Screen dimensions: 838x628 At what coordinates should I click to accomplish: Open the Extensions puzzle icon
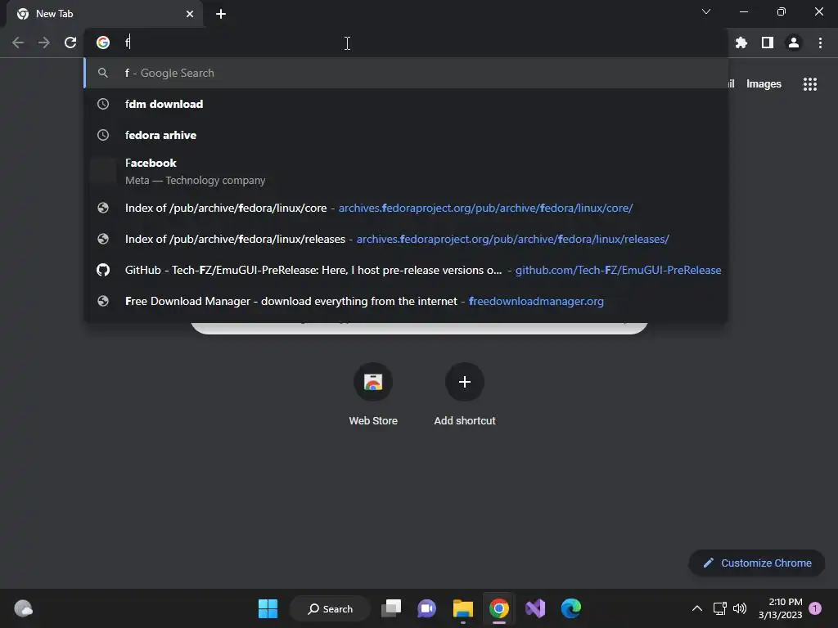click(741, 43)
